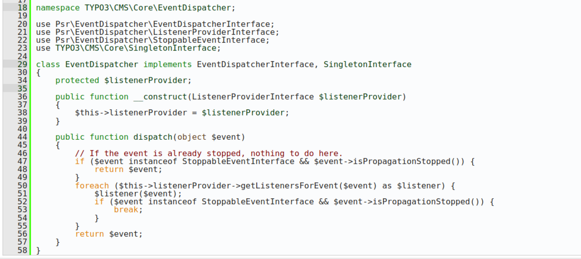581x259 pixels.
Task: Click the red comment about stopped event
Action: (209, 154)
